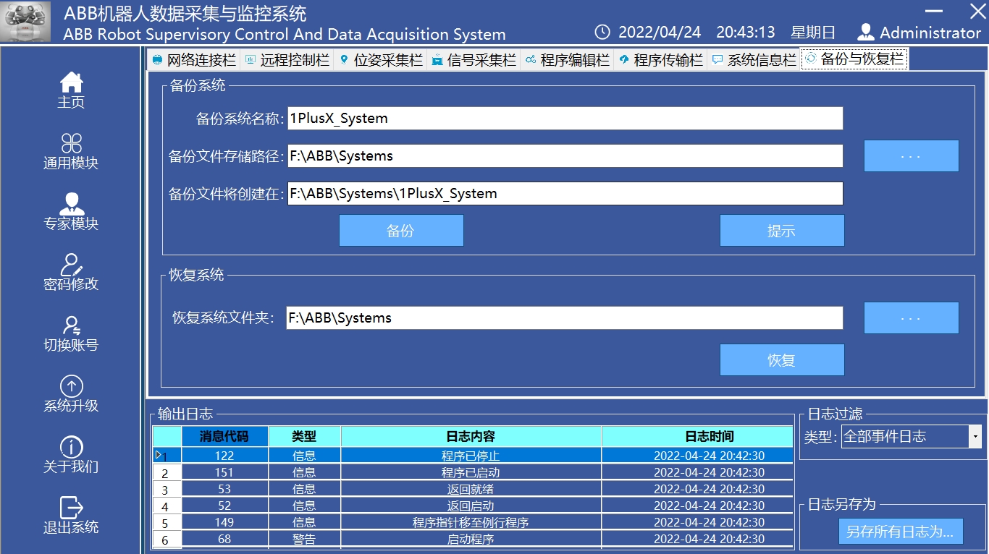The width and height of the screenshot is (989, 554).
Task: Open 关于我们 about us
Action: tap(71, 455)
